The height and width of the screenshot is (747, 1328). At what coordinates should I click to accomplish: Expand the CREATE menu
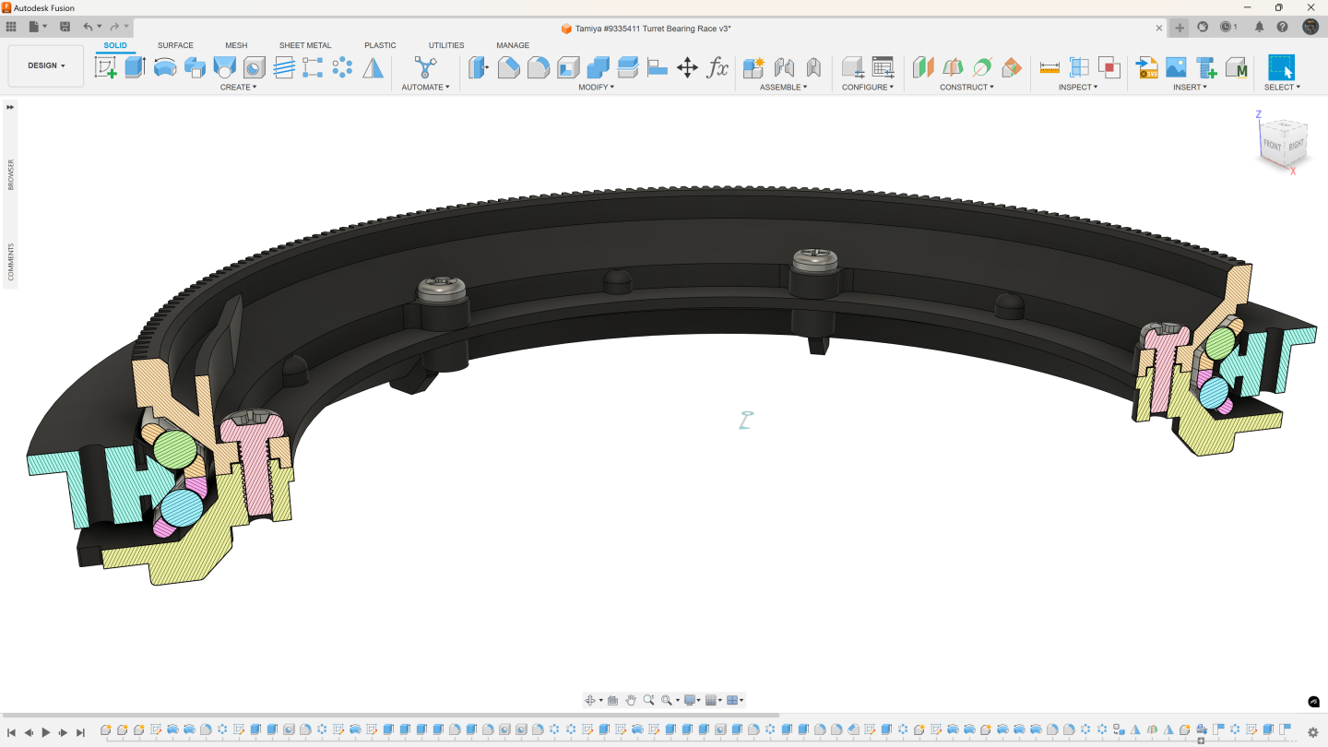238,88
